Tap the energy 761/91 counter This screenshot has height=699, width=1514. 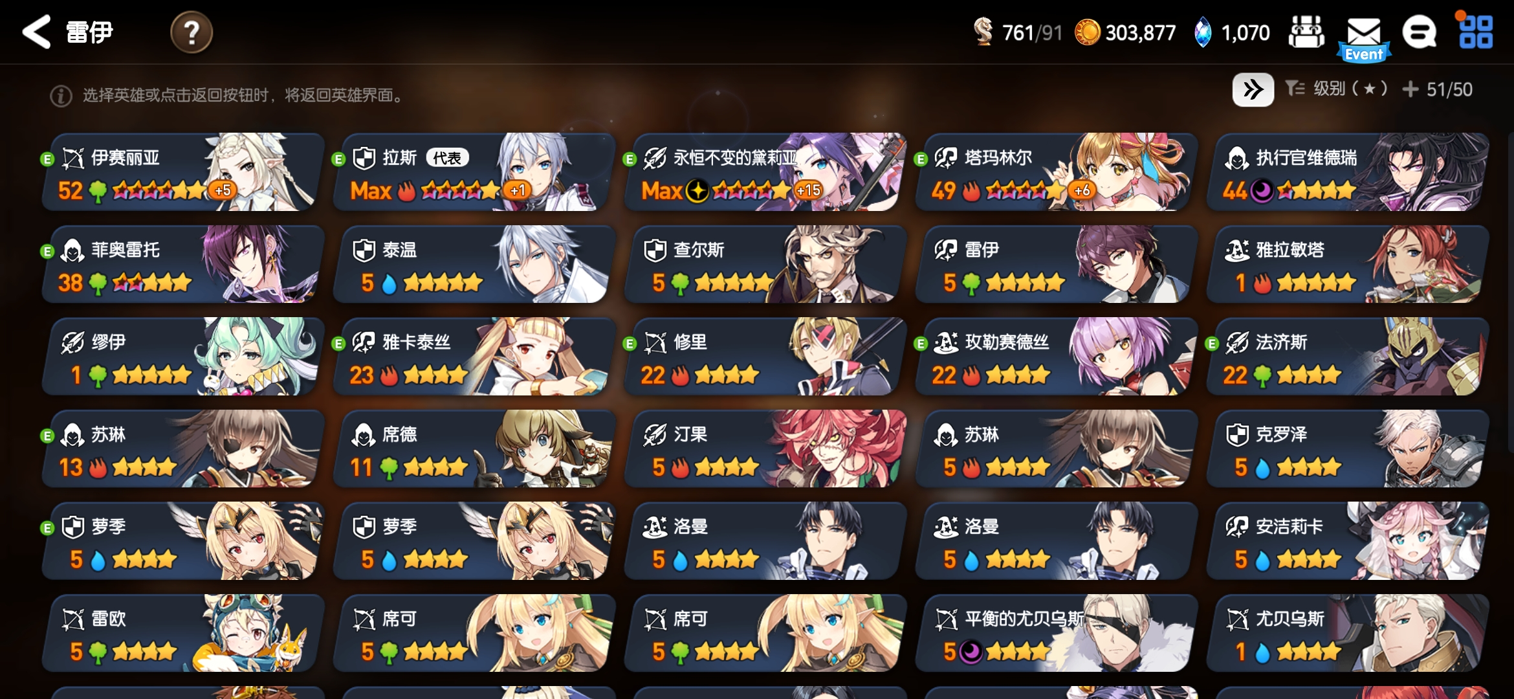1018,32
